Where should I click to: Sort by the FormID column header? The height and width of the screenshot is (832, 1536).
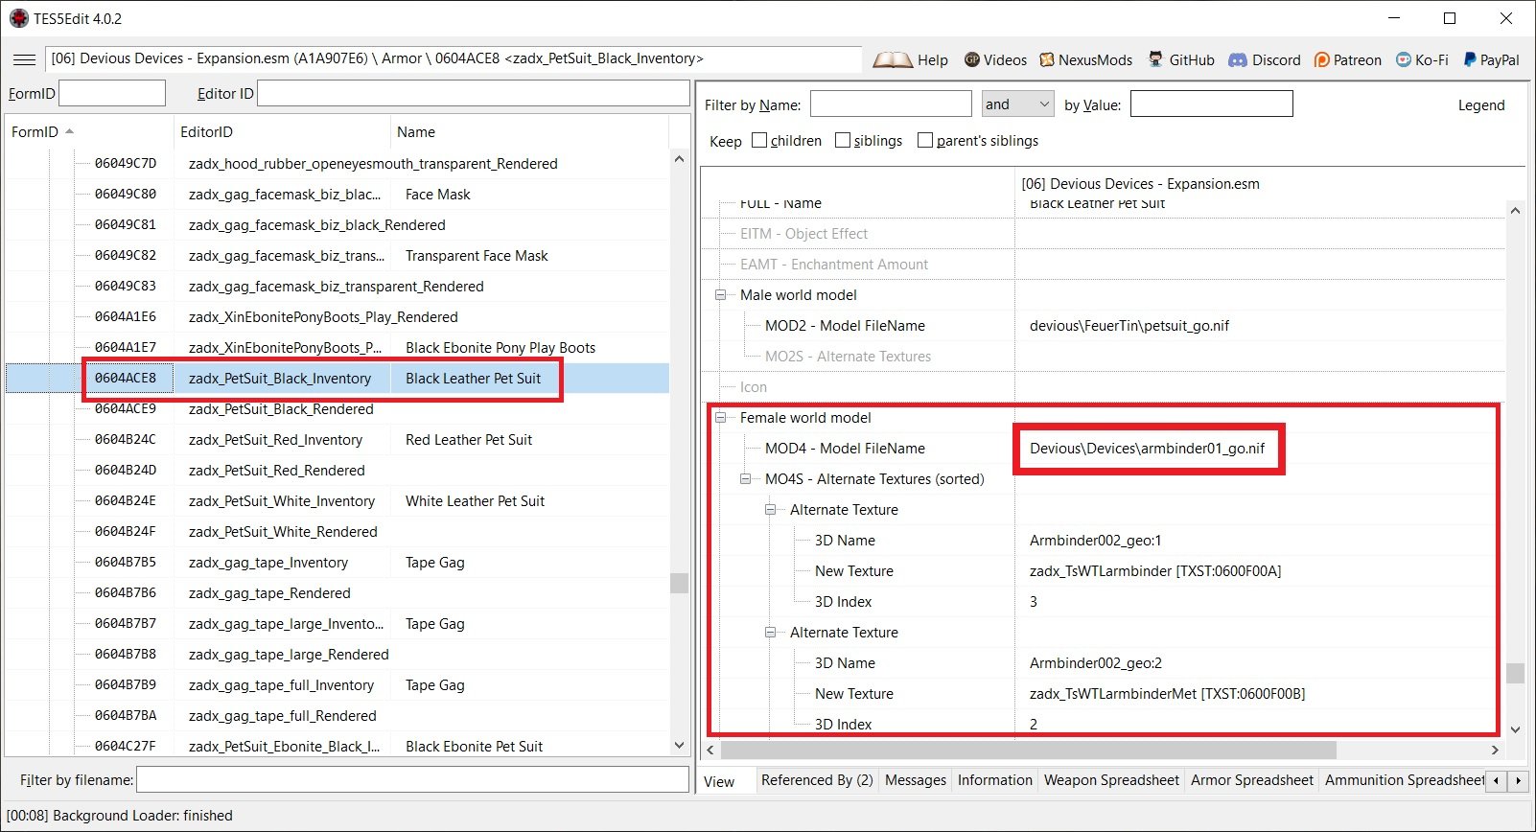click(89, 132)
